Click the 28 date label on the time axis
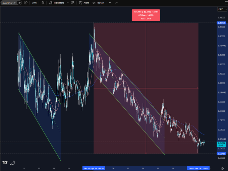This screenshot has height=171, width=228. click(173, 169)
